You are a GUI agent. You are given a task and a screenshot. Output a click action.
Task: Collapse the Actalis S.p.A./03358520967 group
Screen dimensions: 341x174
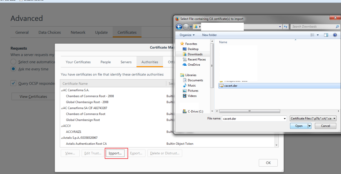[62, 138]
